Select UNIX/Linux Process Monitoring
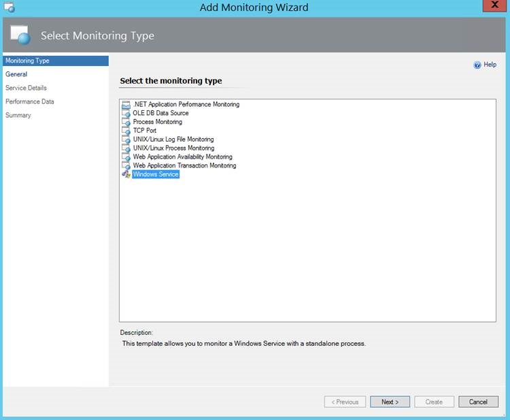This screenshot has height=420, width=510. coord(173,148)
